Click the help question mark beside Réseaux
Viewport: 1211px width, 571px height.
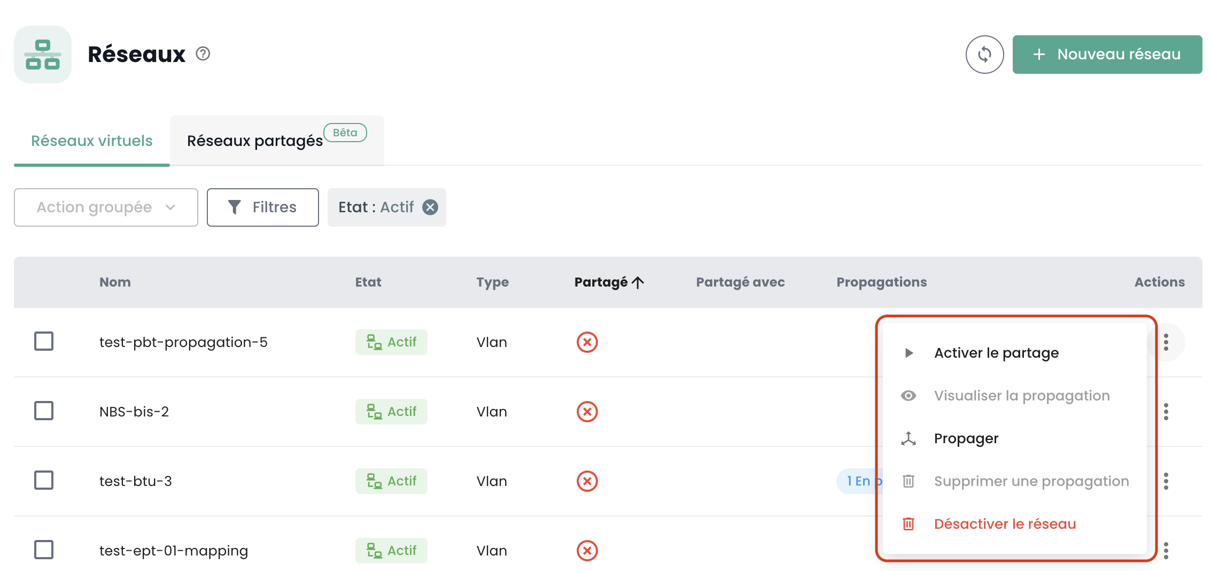click(203, 54)
